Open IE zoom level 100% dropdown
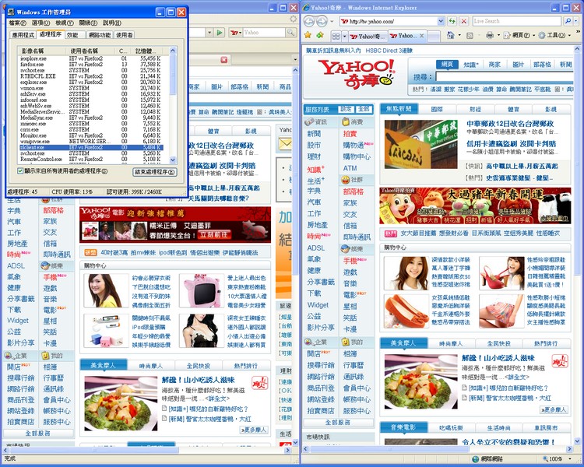584x467 pixels. [x=570, y=458]
